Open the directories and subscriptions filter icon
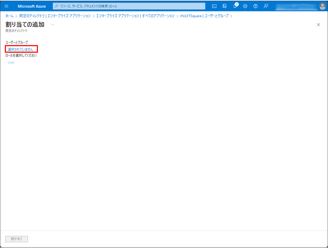The image size is (328, 248). point(225,6)
